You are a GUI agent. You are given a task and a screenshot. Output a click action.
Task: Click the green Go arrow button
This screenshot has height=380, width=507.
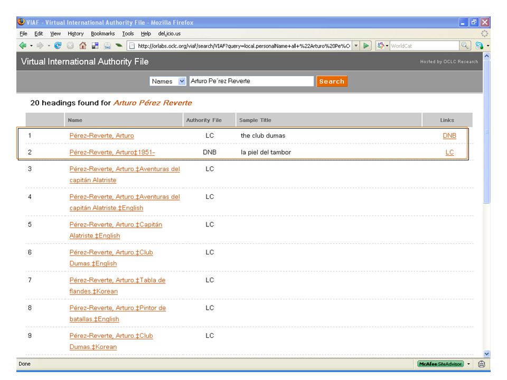366,45
